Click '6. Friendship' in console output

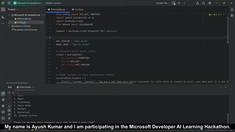coord(22,102)
